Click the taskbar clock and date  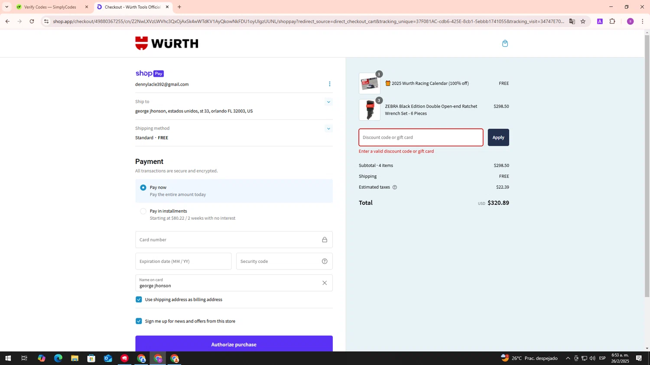pos(620,358)
